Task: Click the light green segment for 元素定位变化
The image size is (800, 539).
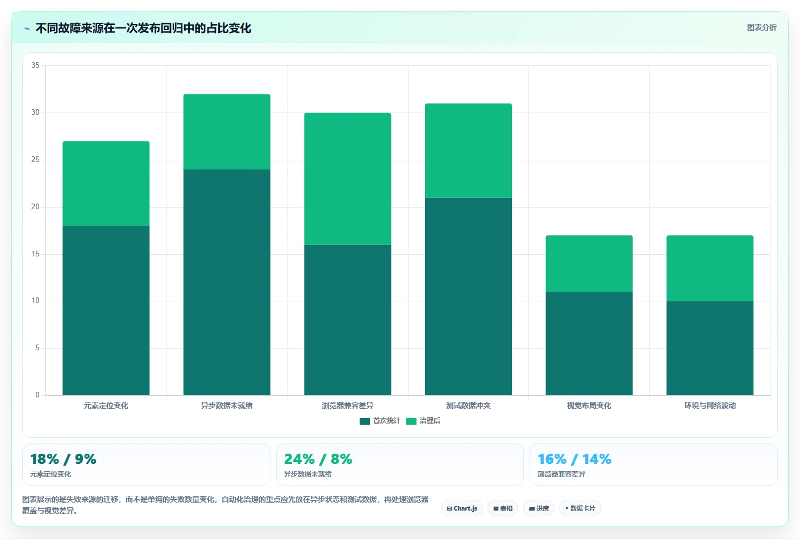Action: pyautogui.click(x=106, y=184)
